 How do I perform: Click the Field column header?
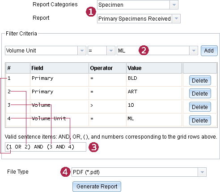[59, 68]
